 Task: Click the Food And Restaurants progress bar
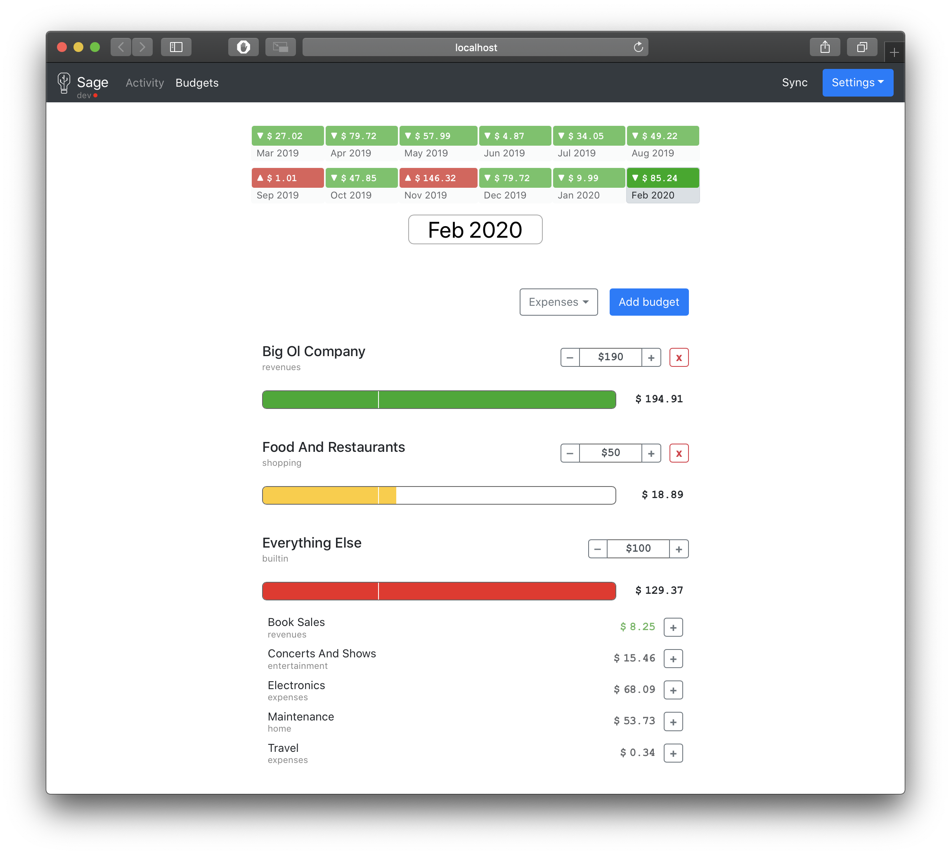coord(438,495)
